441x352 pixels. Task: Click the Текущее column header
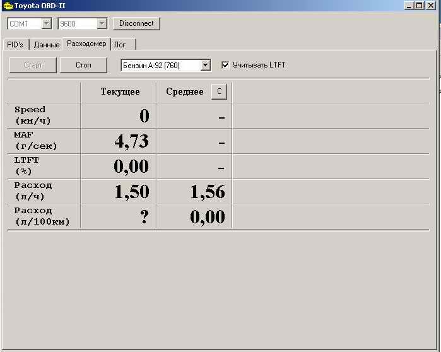(120, 92)
